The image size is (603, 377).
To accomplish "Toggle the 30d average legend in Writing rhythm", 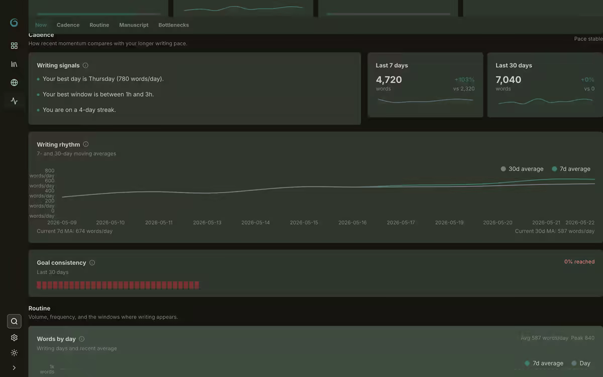I will 522,169.
